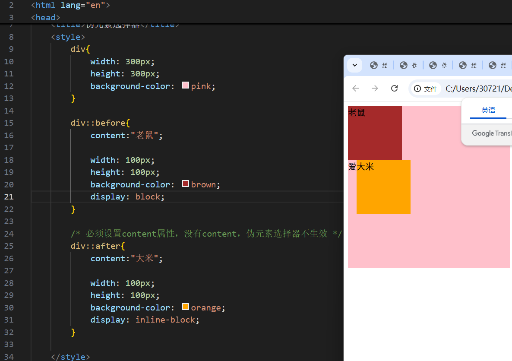Click the 'orange' value on line 30
The image size is (512, 361).
tap(206, 308)
